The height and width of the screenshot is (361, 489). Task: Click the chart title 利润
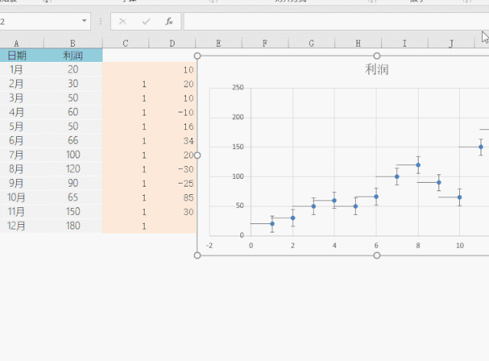[x=377, y=69]
